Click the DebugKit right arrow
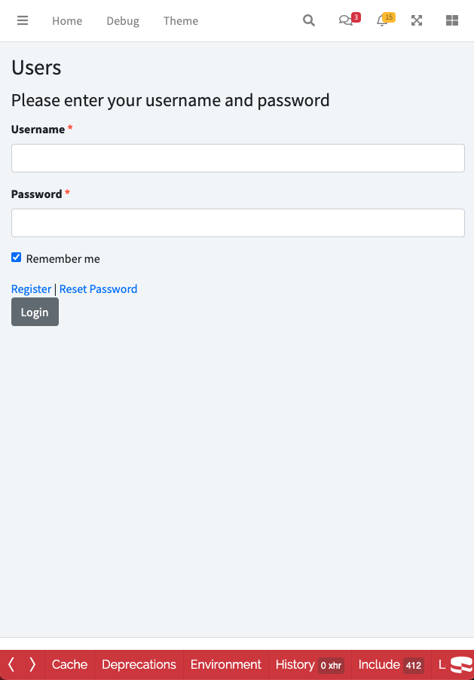 tap(32, 664)
